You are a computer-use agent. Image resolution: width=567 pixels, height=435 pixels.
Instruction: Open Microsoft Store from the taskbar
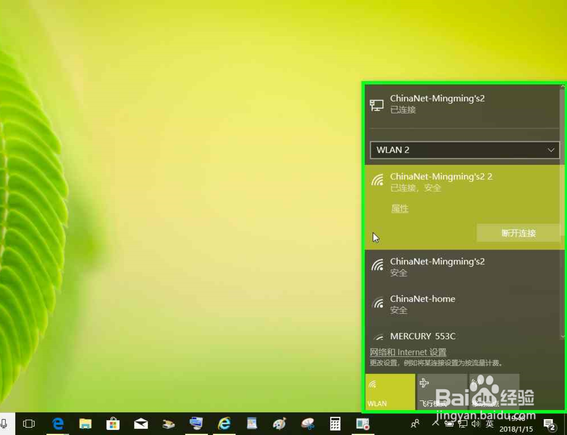tap(113, 424)
